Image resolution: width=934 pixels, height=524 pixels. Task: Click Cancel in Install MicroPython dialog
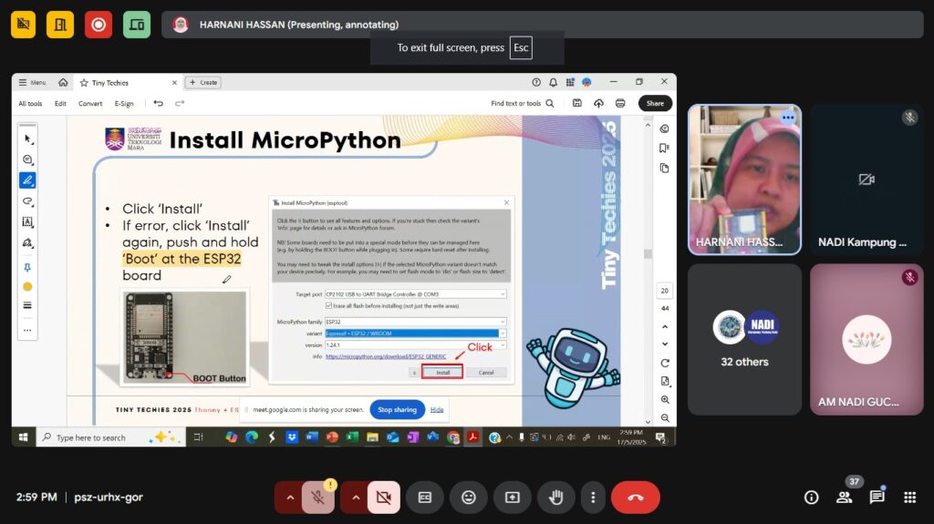point(486,372)
